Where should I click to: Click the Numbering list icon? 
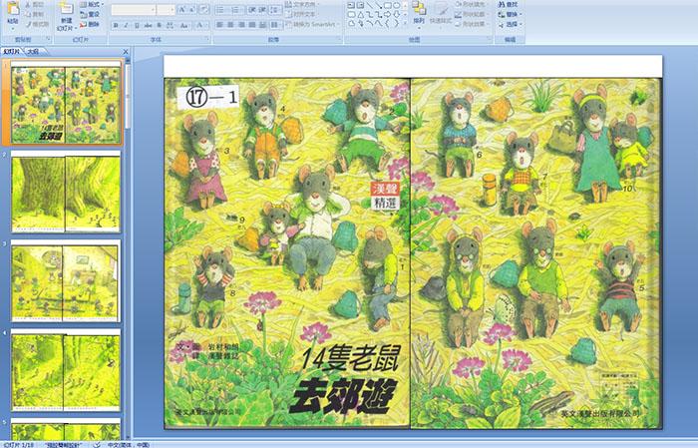click(237, 10)
